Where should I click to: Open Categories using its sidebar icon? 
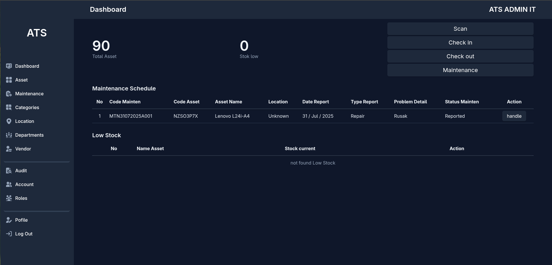[9, 107]
